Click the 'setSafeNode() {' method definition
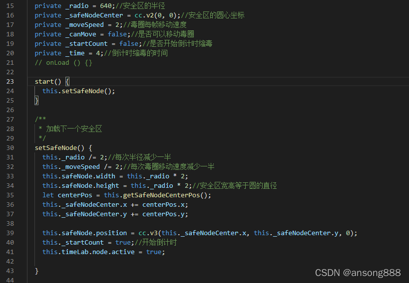The width and height of the screenshot is (409, 283). (63, 148)
